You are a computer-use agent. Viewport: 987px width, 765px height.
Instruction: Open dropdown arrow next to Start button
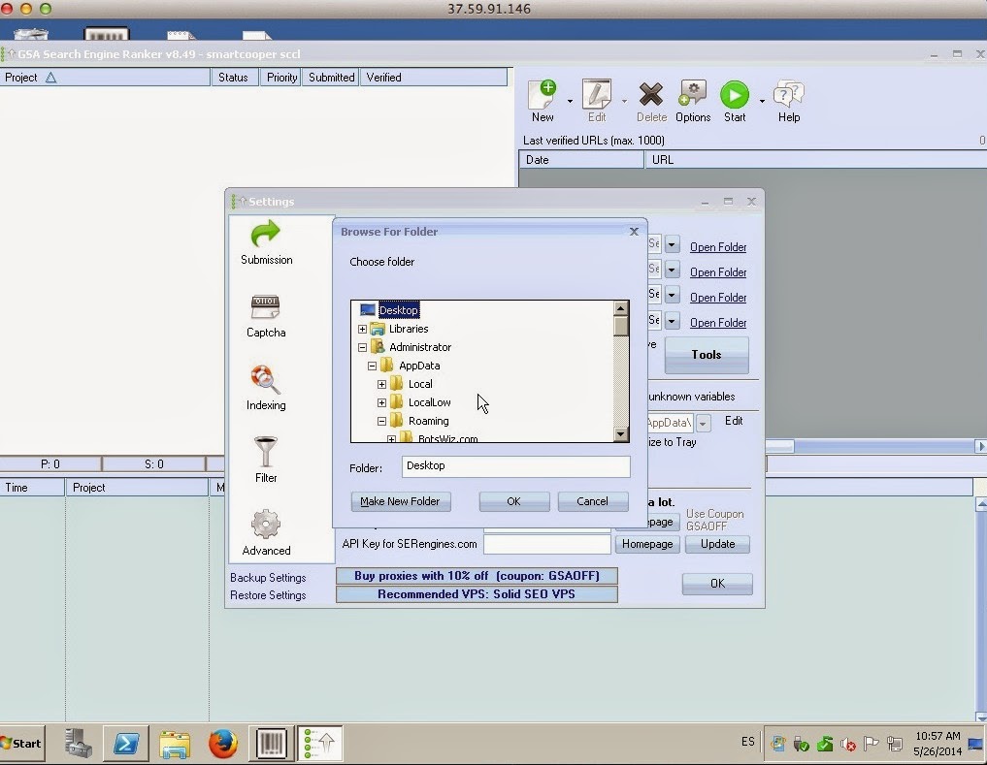[762, 101]
